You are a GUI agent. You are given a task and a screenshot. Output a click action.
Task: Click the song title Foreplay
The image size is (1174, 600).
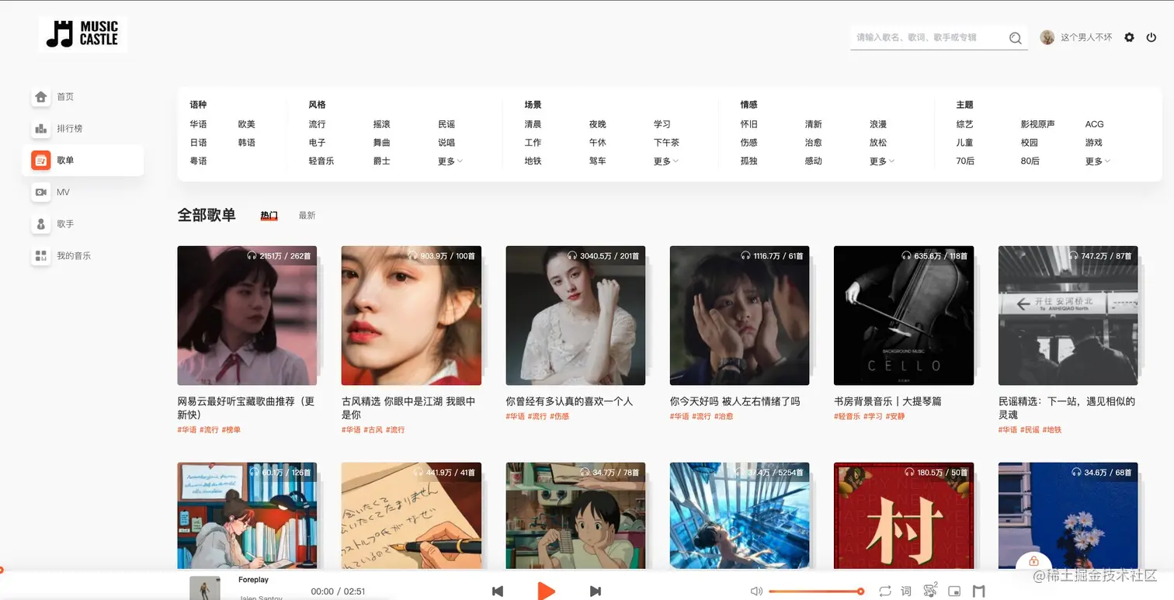tap(253, 580)
